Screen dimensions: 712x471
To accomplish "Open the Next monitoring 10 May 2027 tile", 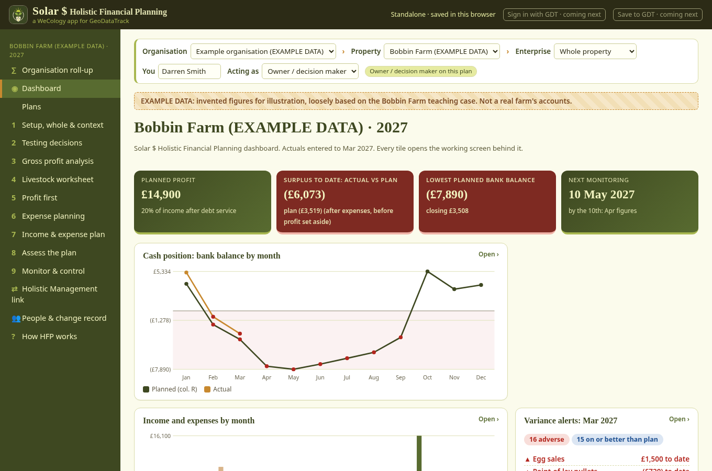I will (x=630, y=201).
